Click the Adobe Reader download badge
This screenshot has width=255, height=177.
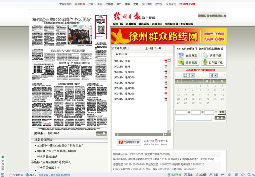pyautogui.click(x=128, y=141)
